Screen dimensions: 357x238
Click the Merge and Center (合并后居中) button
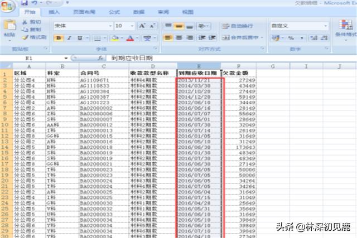click(x=240, y=37)
